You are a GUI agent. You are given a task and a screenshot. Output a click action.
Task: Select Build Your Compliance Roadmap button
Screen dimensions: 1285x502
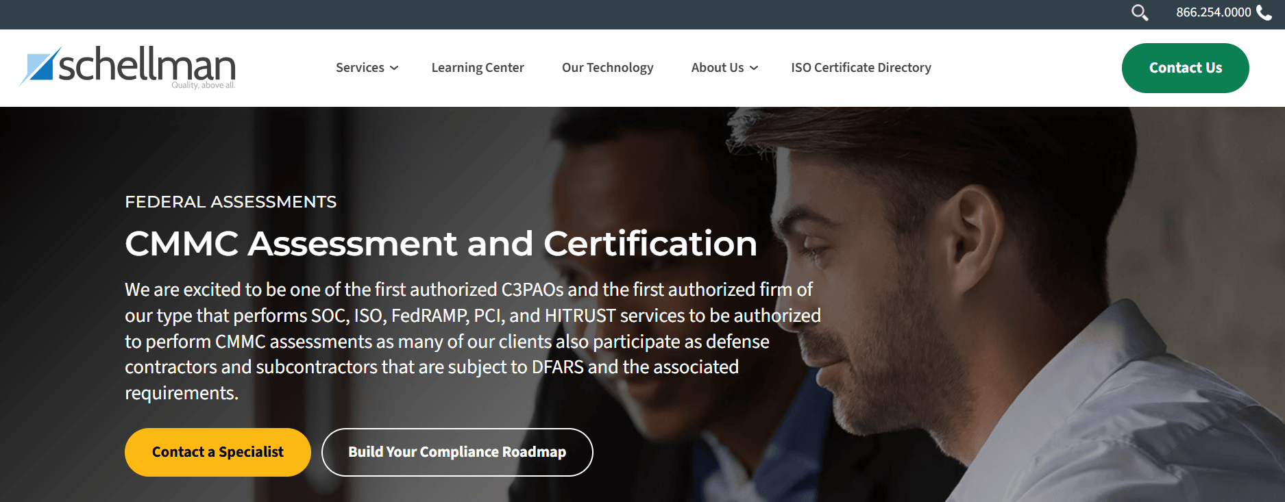(x=457, y=452)
